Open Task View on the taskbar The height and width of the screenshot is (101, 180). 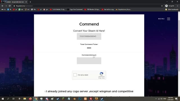[13, 99]
